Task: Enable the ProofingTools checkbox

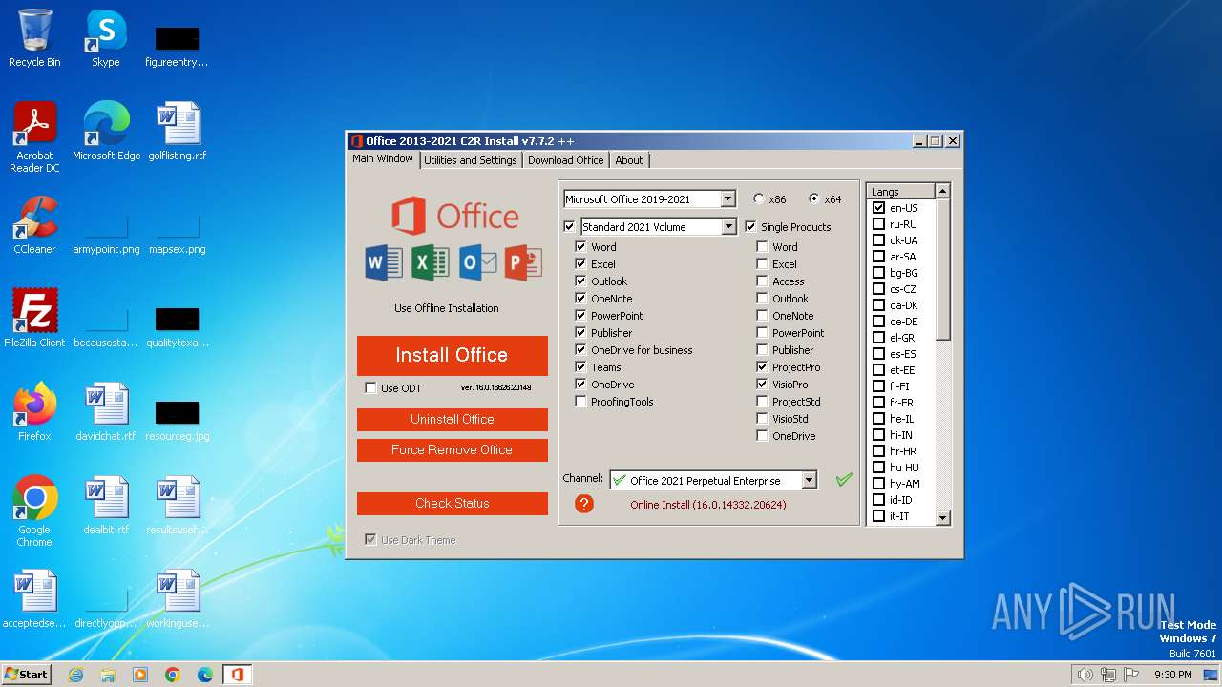Action: (x=580, y=401)
